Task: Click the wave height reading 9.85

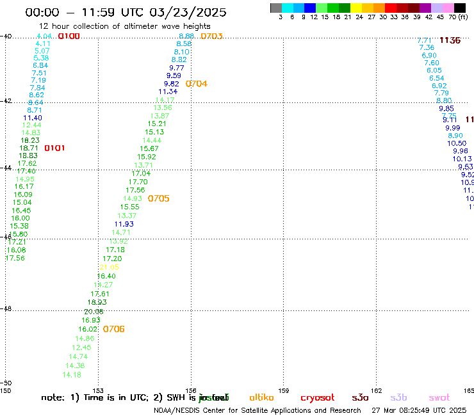Action: click(446, 108)
